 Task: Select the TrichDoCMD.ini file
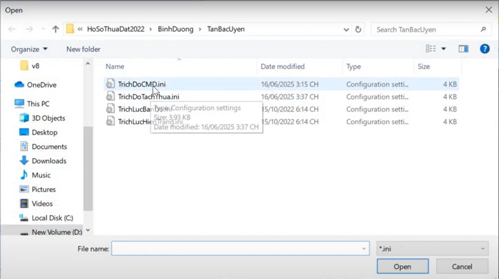[x=142, y=84]
